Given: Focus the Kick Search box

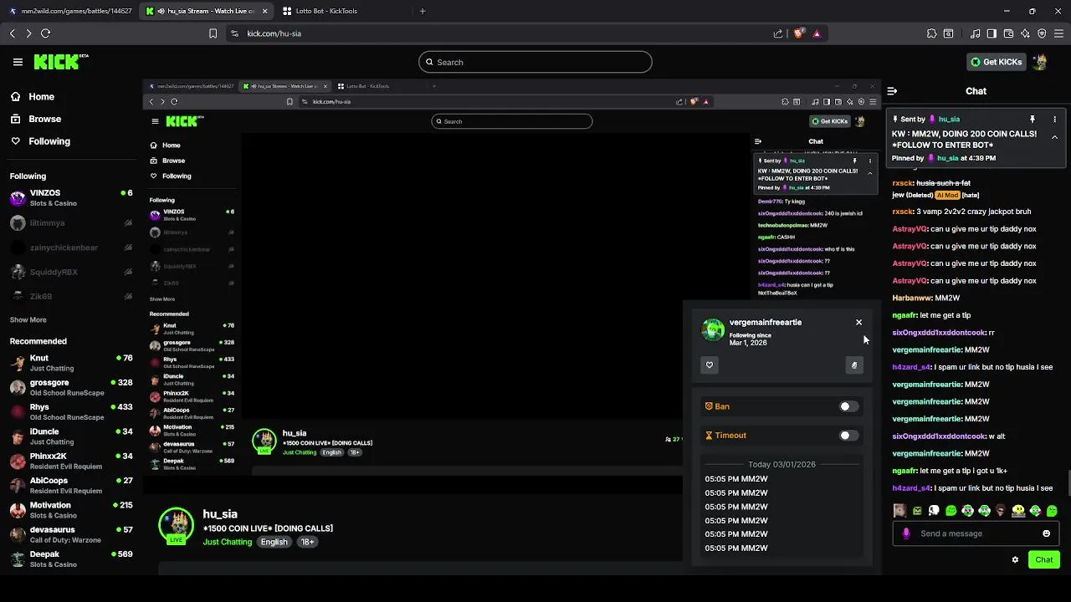Looking at the screenshot, I should pyautogui.click(x=535, y=62).
